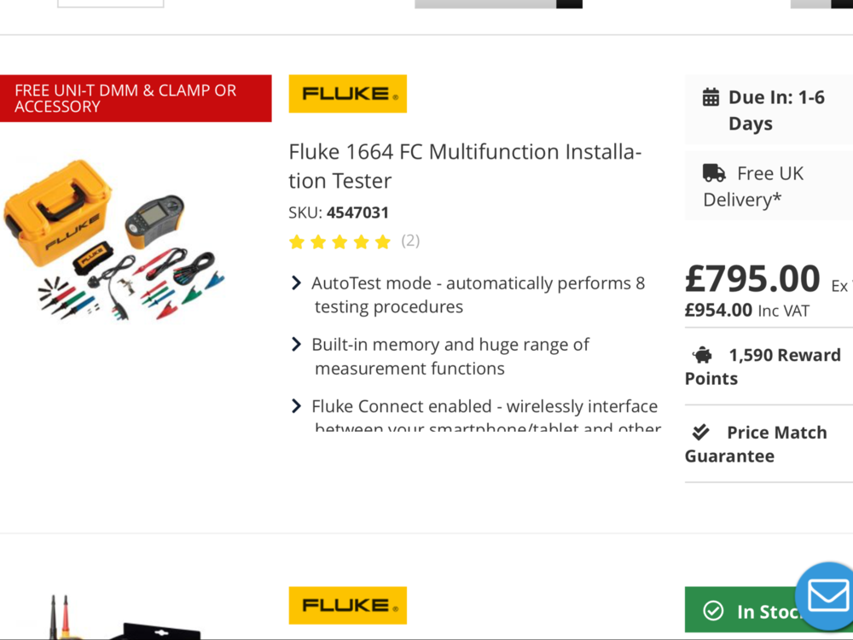Screen dimensions: 853x640
Task: Click the In Stock checkmark circle icon
Action: (713, 611)
